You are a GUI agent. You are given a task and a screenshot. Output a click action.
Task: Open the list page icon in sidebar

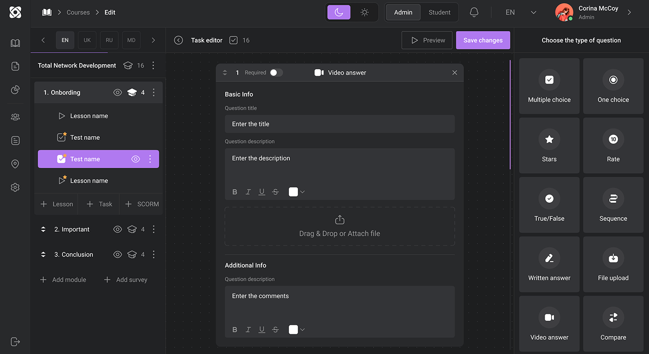(15, 140)
